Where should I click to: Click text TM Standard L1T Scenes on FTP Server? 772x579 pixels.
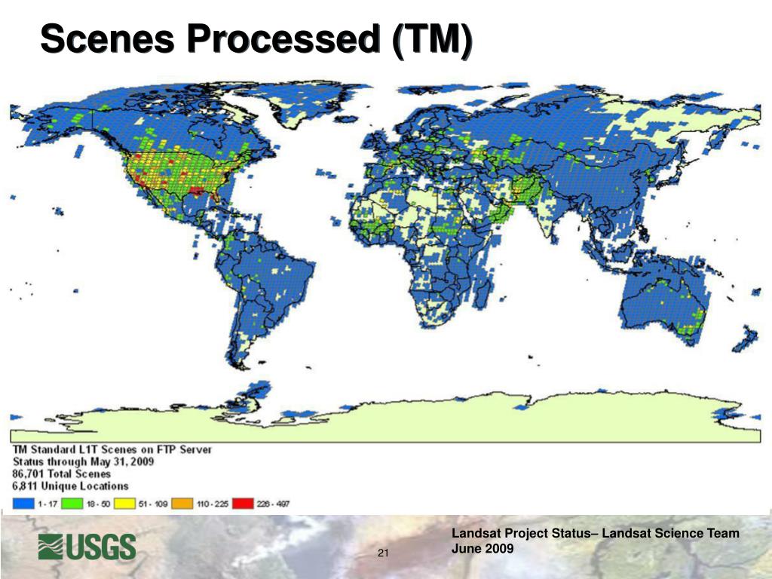click(x=112, y=449)
